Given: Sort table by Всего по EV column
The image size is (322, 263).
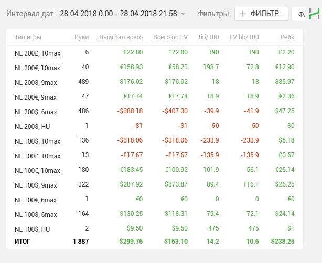Looking at the screenshot, I should [170, 37].
